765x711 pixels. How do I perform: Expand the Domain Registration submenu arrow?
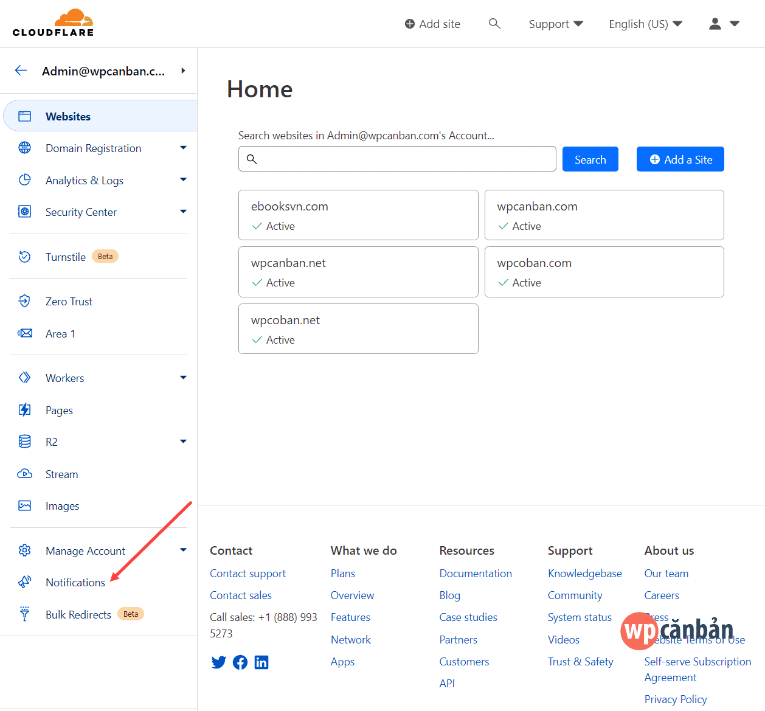[x=183, y=148]
